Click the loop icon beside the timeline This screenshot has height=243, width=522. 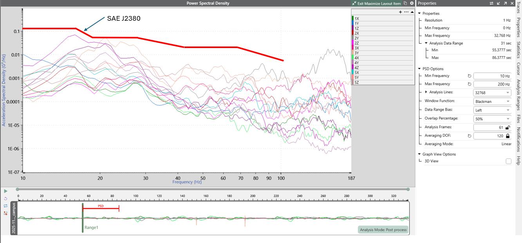tap(5, 205)
